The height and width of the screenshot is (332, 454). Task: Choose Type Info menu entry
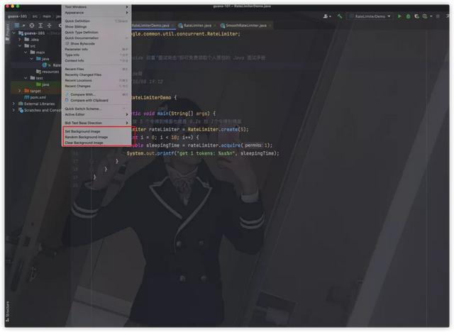click(96, 55)
